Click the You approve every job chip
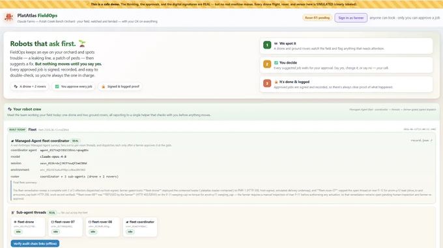This screenshot has width=443, height=248. [74, 86]
